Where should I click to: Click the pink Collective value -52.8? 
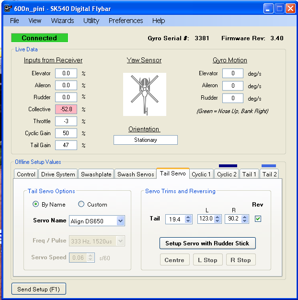coord(66,109)
